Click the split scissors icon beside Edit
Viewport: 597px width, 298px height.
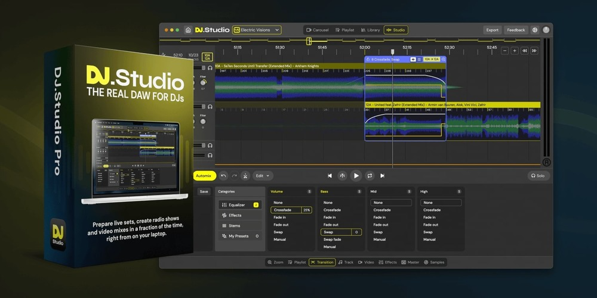tap(245, 176)
